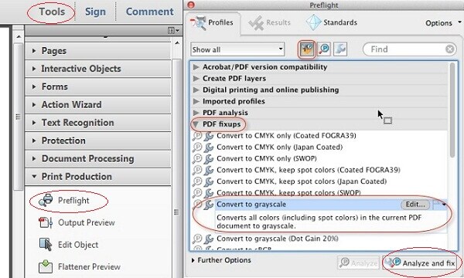Image resolution: width=464 pixels, height=278 pixels.
Task: Expand the Action Wizard section
Action: tap(98, 105)
